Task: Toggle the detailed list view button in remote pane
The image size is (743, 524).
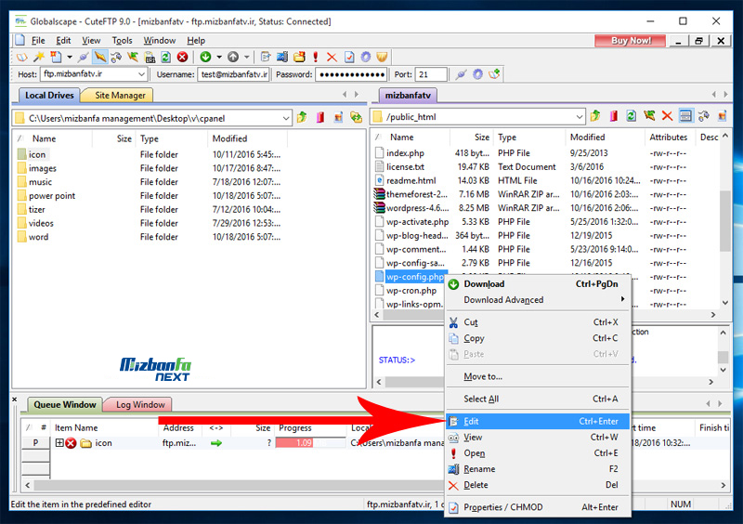Action: pos(685,117)
